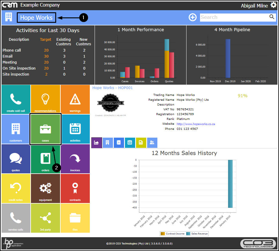Open the quotes tile
This screenshot has width=279, height=251.
pyautogui.click(x=16, y=159)
